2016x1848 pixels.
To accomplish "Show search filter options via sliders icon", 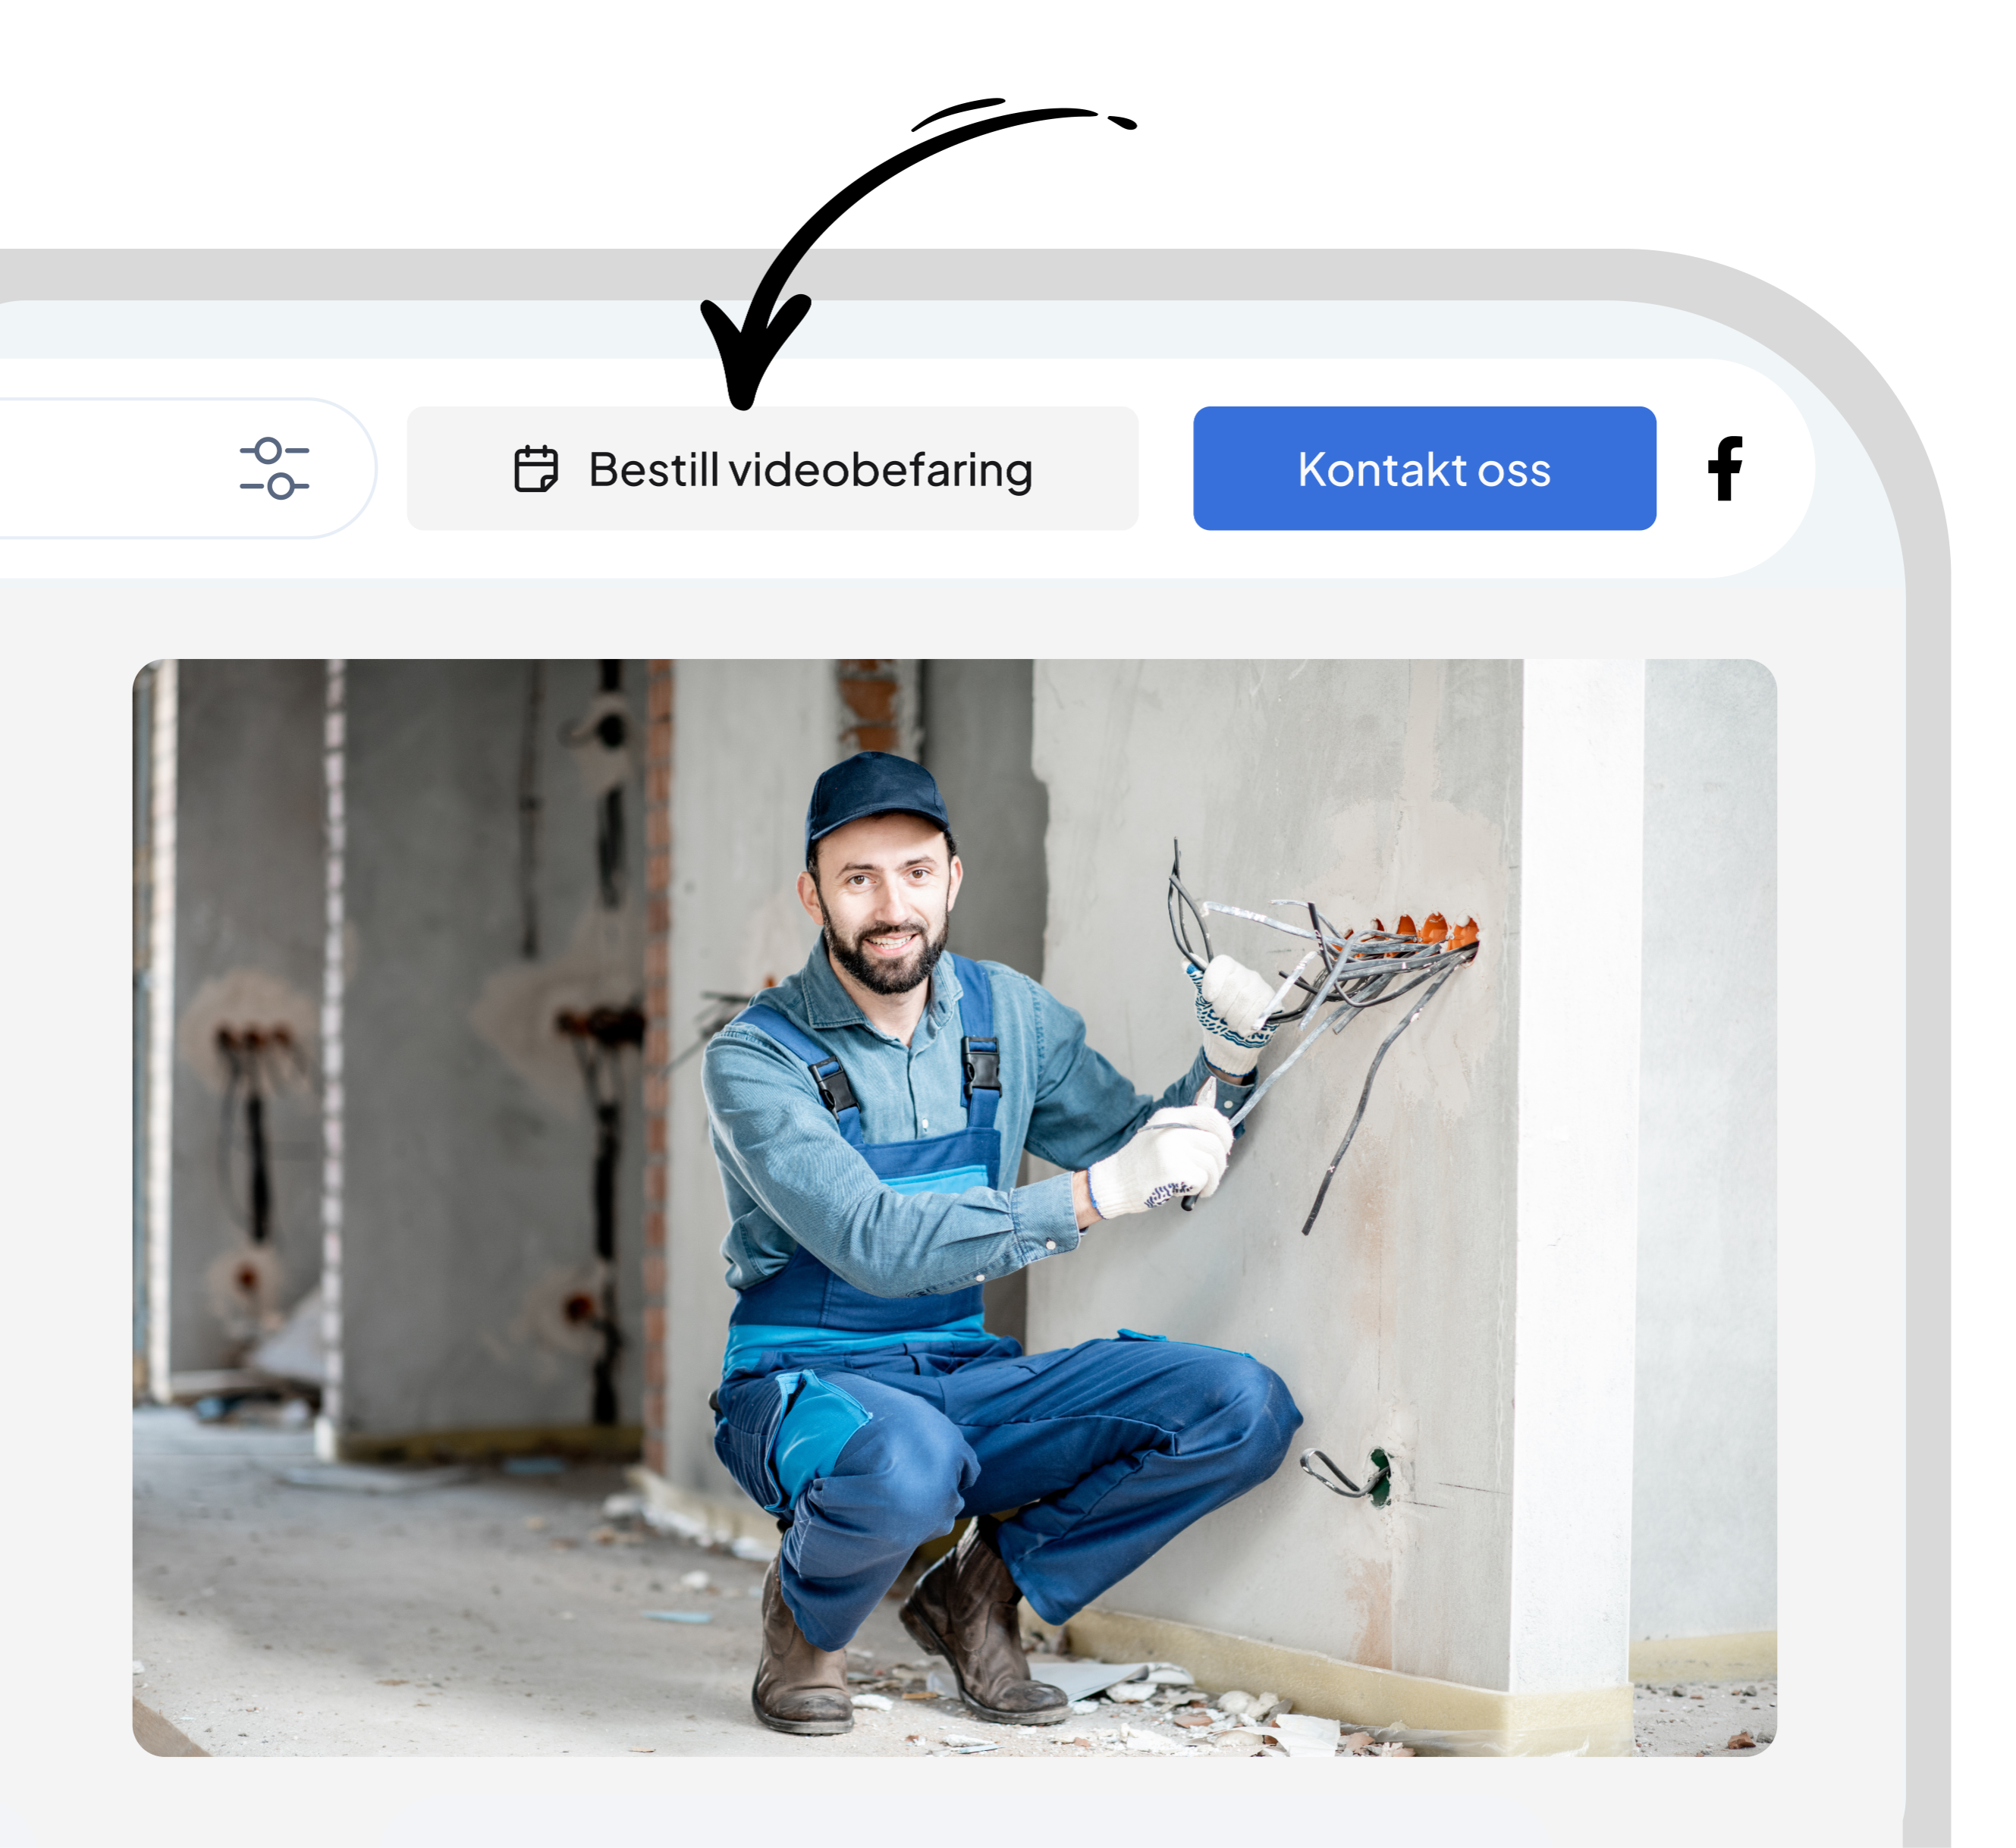I will pyautogui.click(x=274, y=468).
